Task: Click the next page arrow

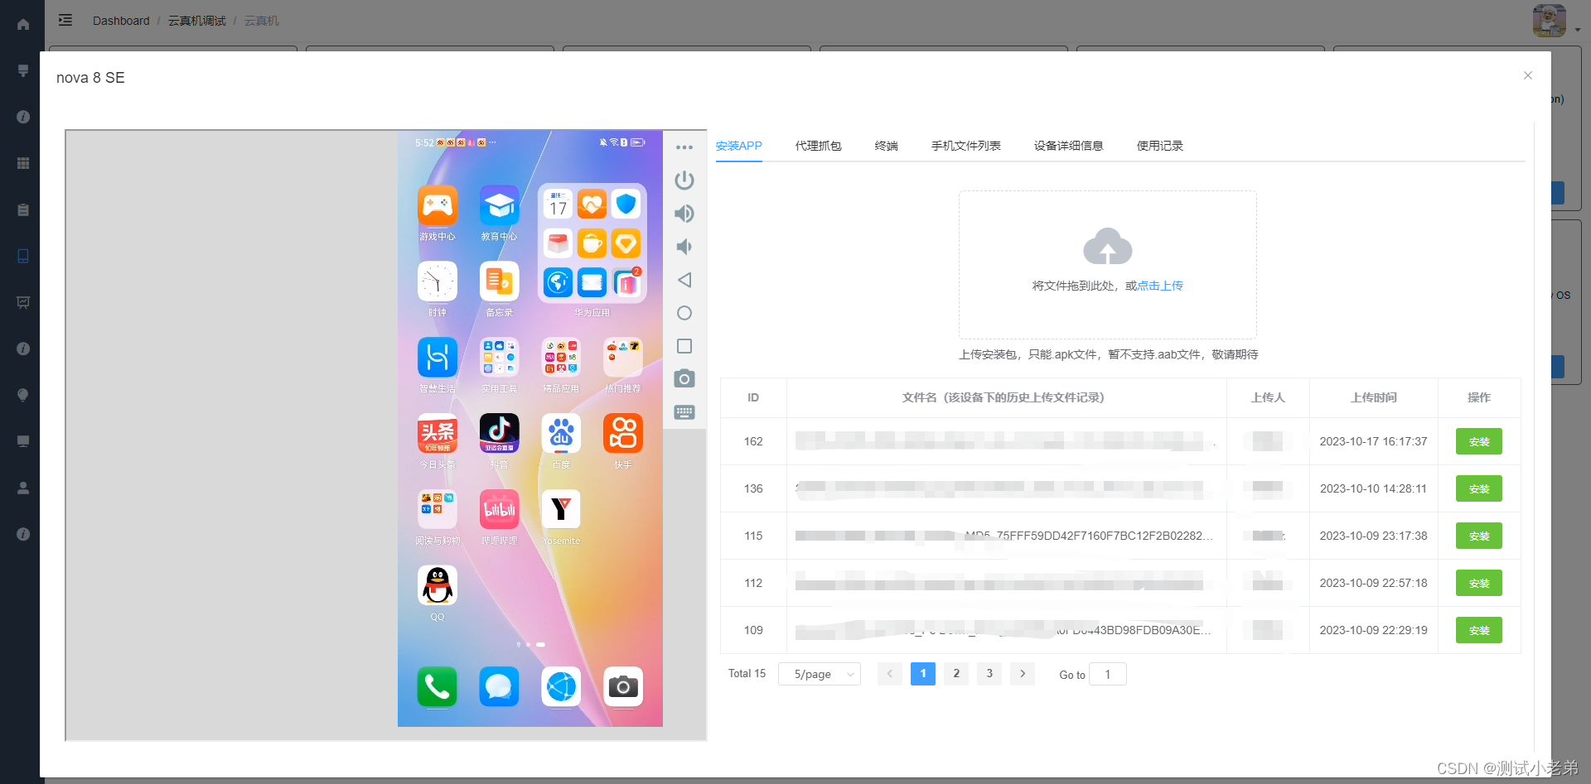Action: coord(1023,674)
